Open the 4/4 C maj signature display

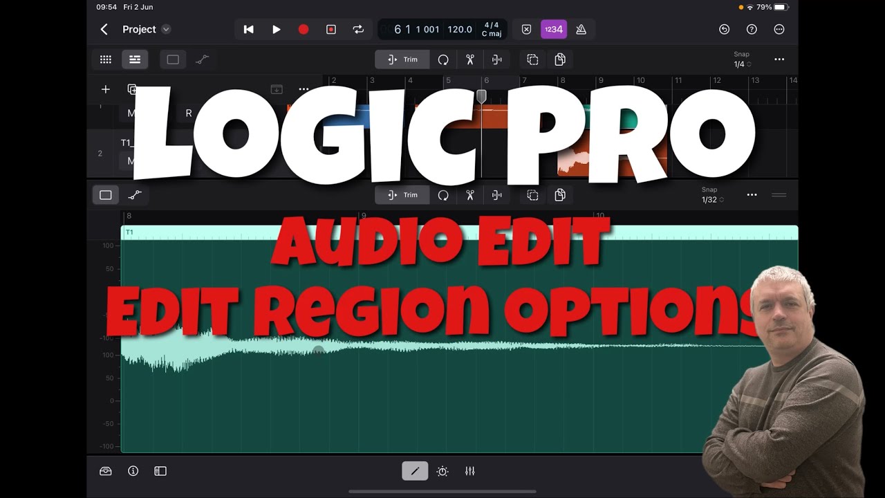coord(492,29)
